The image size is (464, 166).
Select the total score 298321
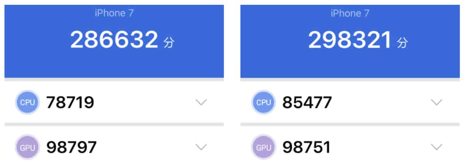pyautogui.click(x=350, y=40)
